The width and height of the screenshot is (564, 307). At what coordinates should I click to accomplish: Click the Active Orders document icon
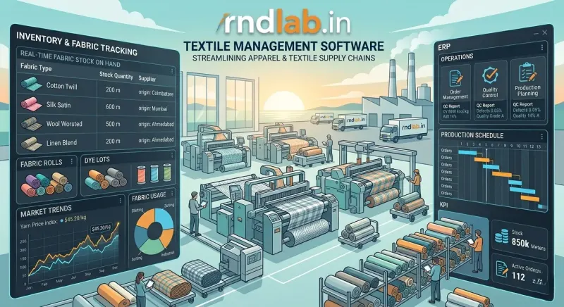click(502, 269)
